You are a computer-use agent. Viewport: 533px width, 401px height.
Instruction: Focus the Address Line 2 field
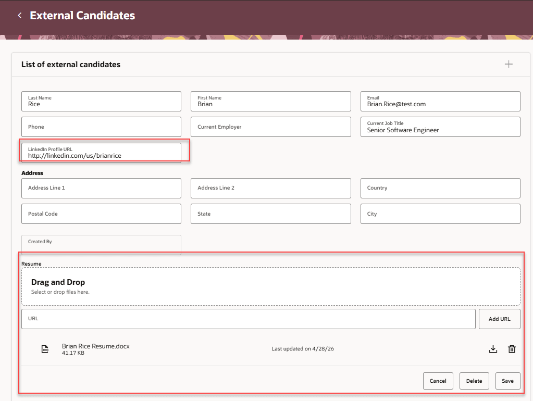(270, 189)
